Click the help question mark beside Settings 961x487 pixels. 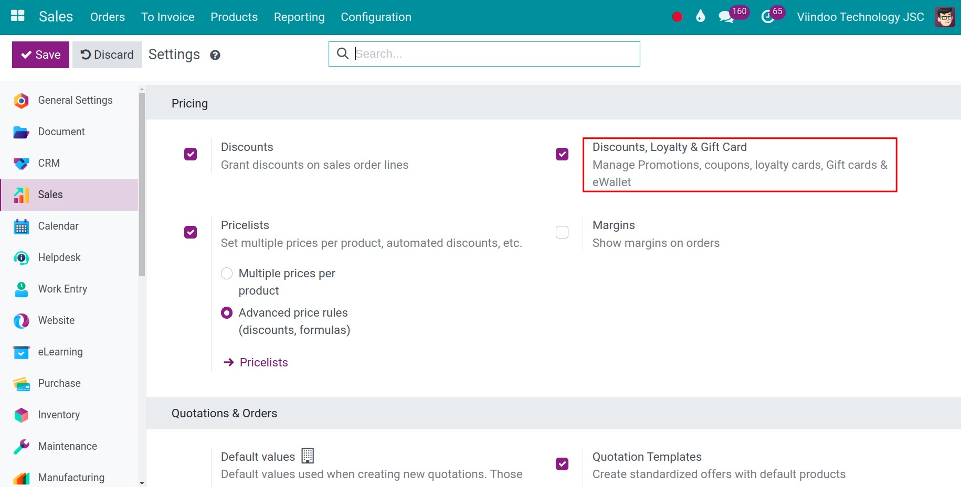215,55
